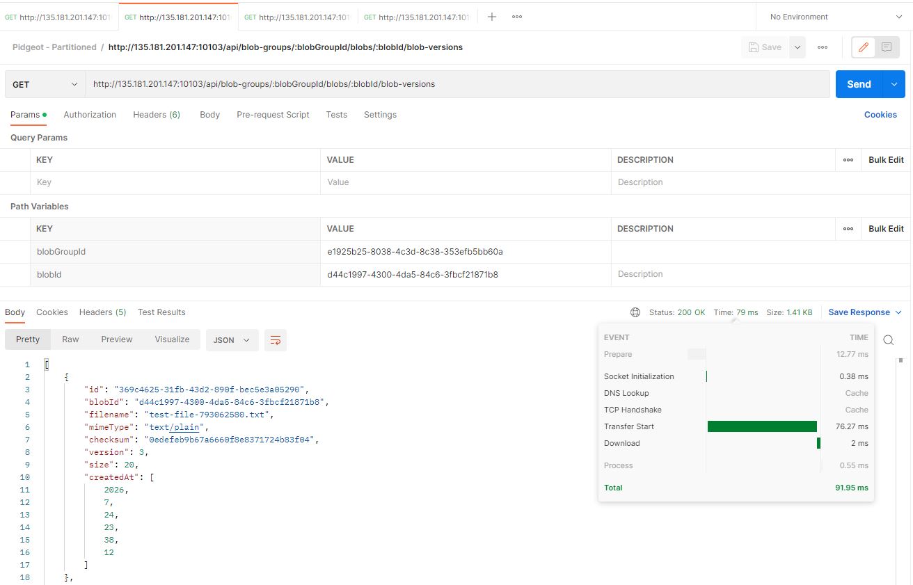The width and height of the screenshot is (913, 585).
Task: Click the blobGroupId value cell
Action: click(466, 252)
